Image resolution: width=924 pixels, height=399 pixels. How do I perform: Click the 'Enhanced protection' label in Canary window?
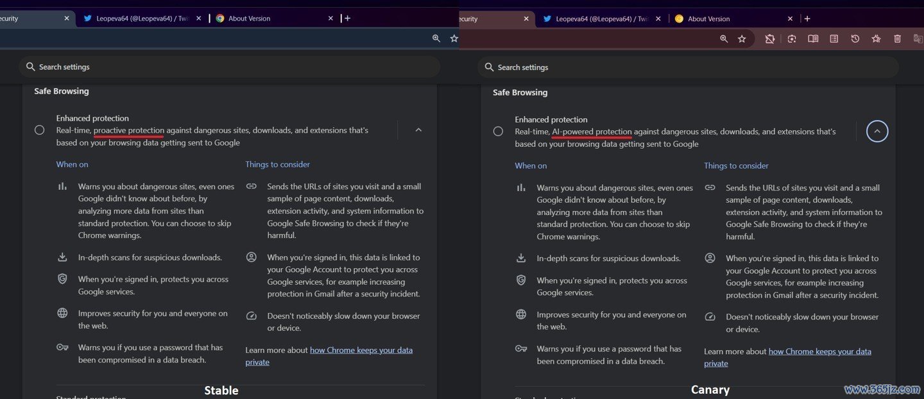[551, 119]
